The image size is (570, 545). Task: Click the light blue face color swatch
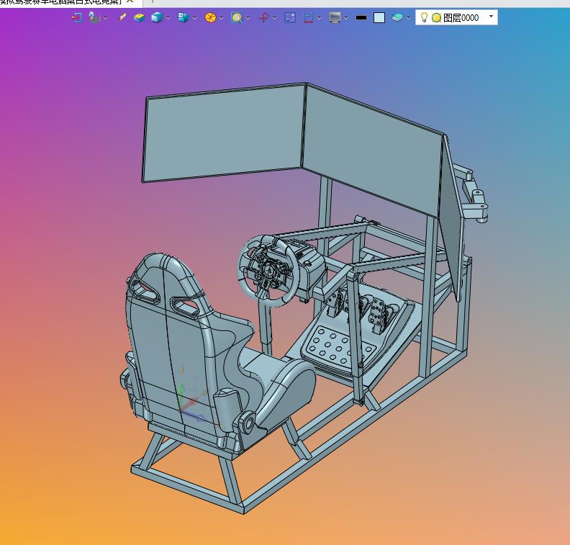[379, 17]
